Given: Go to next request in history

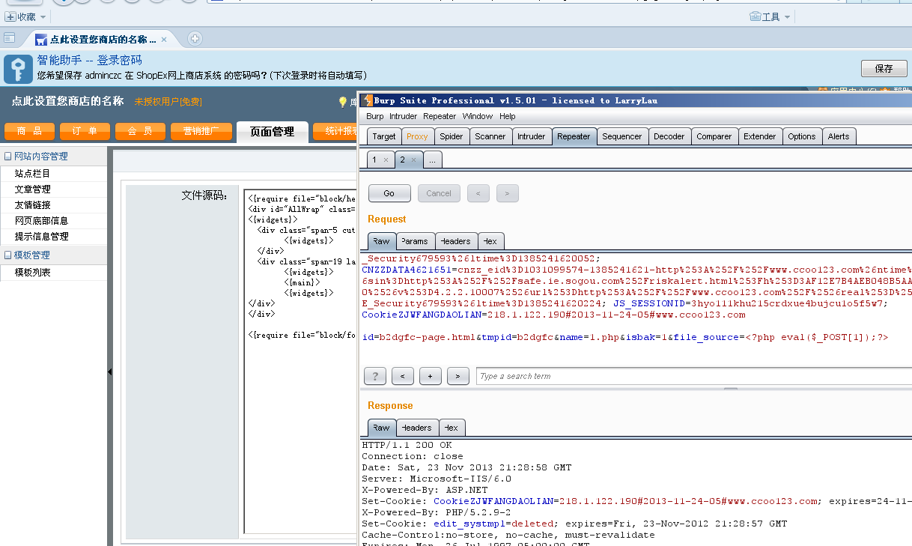Looking at the screenshot, I should point(508,193).
